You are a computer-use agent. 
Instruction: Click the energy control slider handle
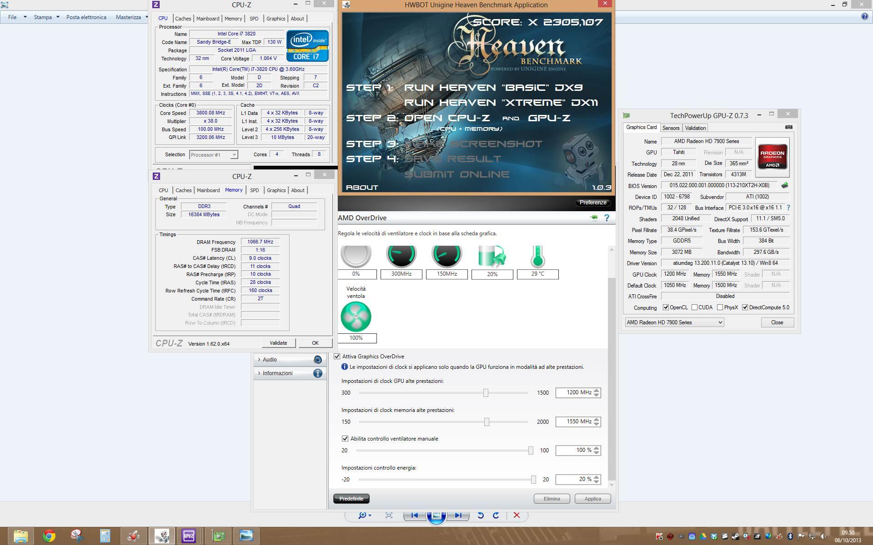click(x=533, y=480)
